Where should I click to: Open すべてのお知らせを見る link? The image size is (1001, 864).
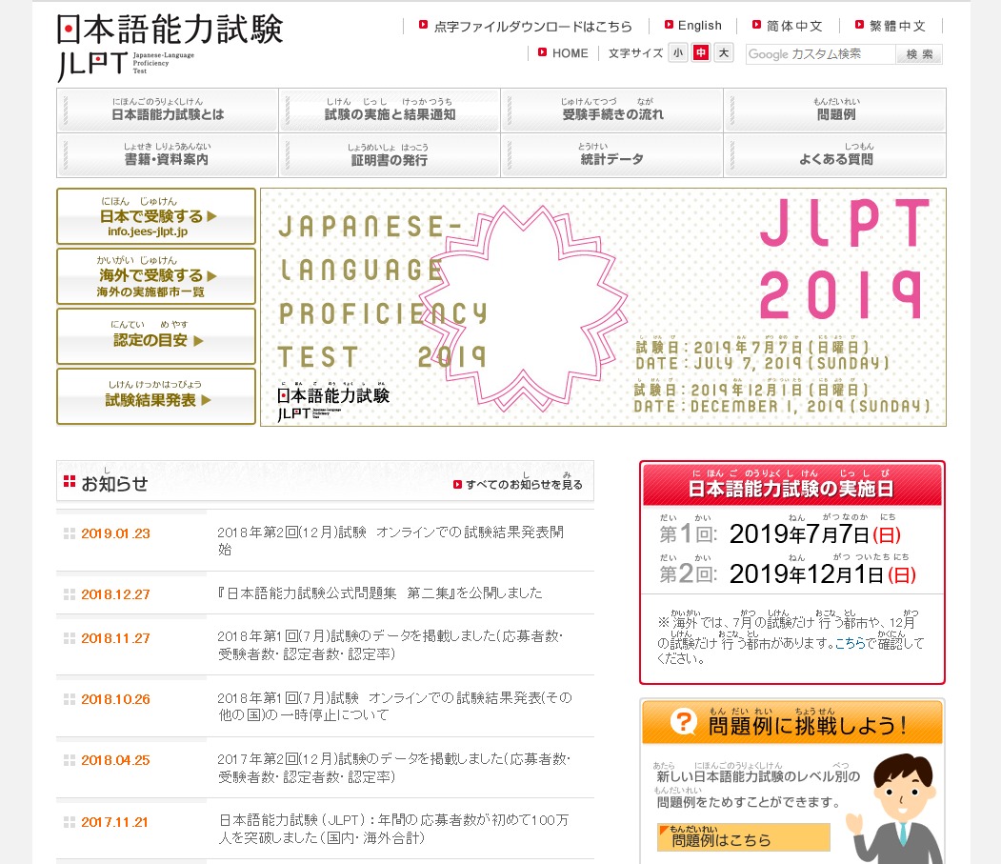tap(524, 484)
